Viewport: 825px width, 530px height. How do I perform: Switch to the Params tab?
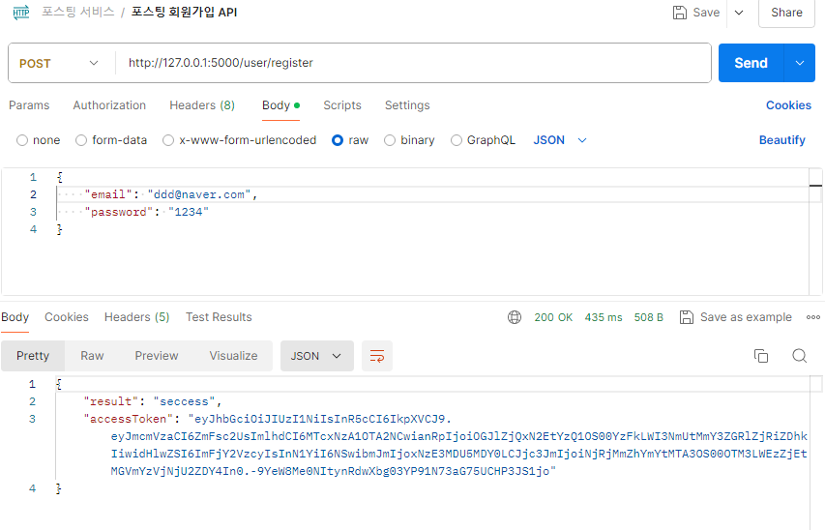coord(29,105)
